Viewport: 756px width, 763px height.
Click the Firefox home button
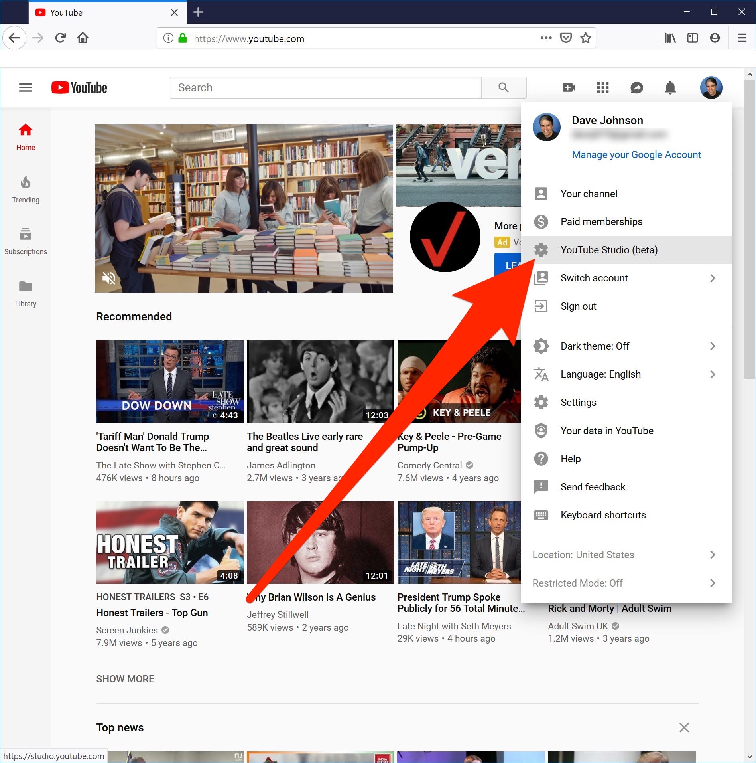pos(83,38)
